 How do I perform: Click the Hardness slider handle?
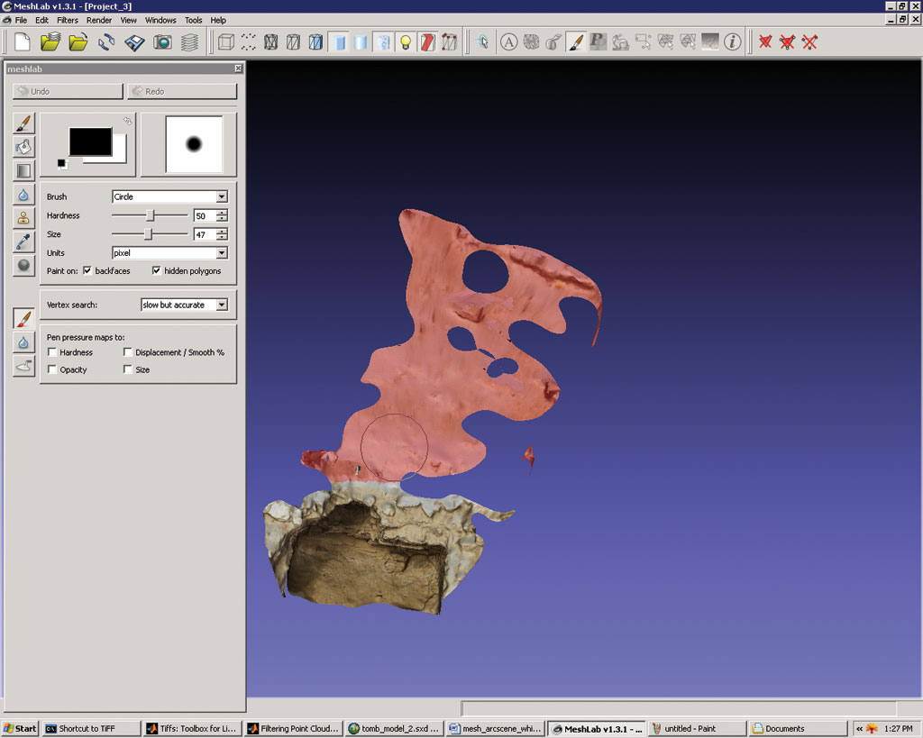(151, 215)
